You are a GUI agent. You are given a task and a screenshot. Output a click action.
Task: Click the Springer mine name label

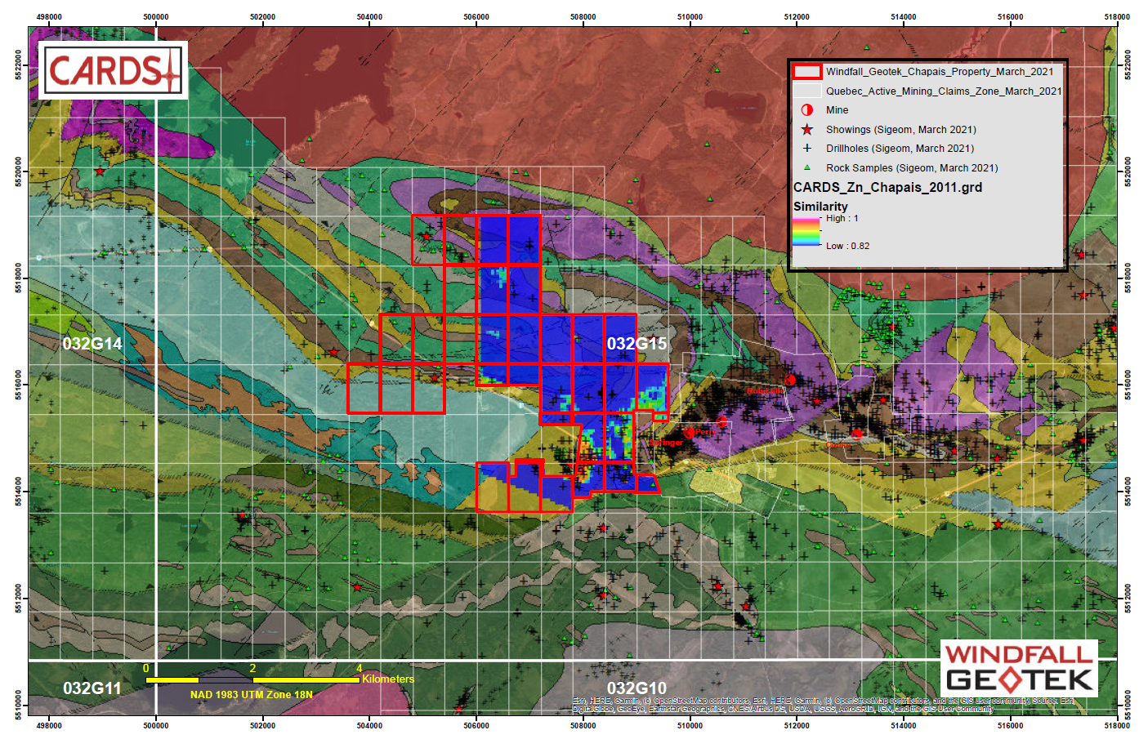point(666,443)
